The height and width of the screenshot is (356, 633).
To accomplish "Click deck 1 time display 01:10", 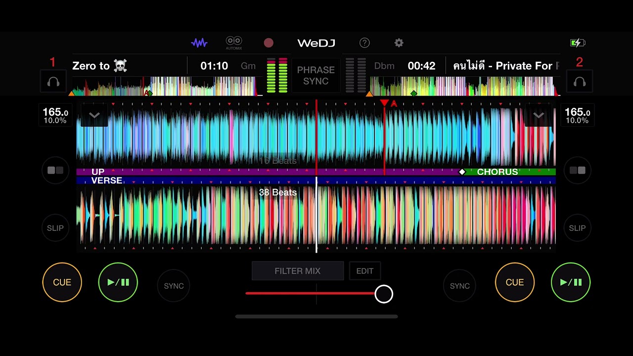I will coord(214,66).
